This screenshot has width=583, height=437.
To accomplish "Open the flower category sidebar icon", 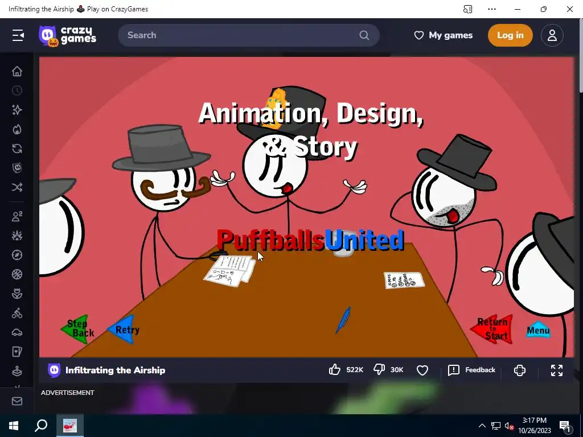I will tap(17, 294).
